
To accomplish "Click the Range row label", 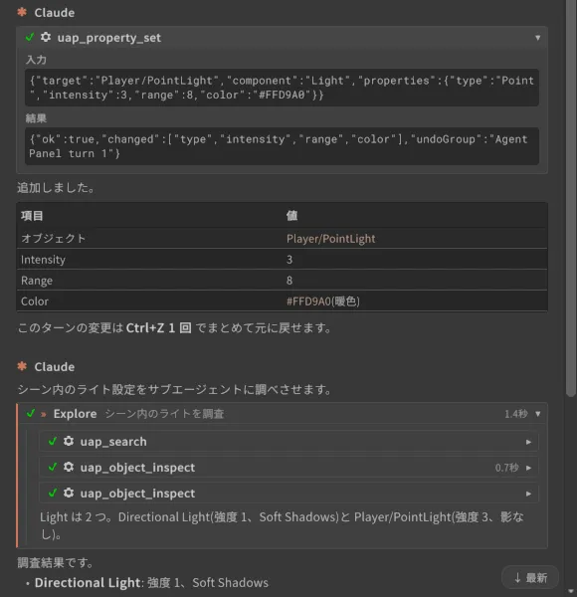I will pos(37,281).
